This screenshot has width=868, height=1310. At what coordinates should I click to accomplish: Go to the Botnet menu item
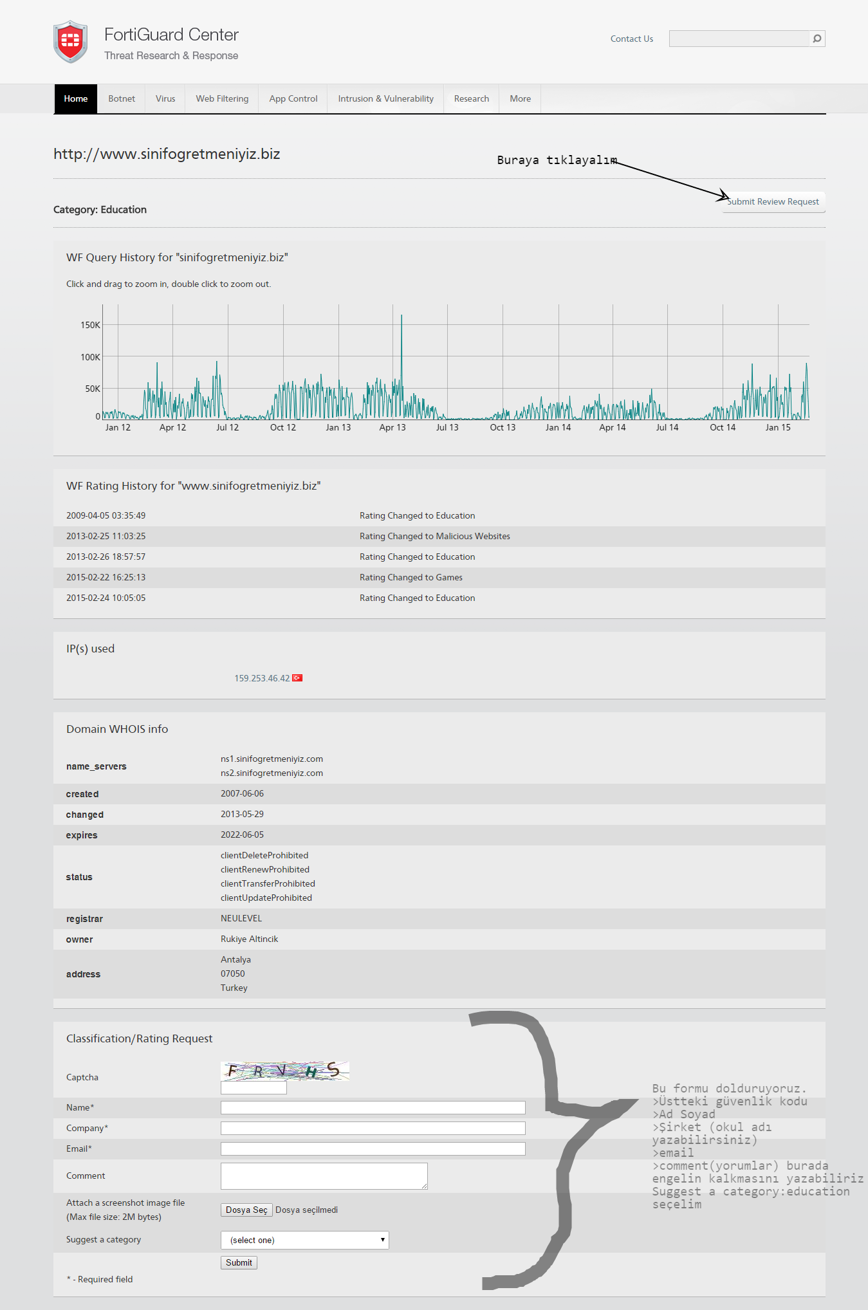click(122, 98)
